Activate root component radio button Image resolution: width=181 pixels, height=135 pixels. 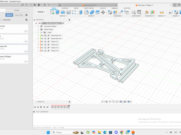tap(63, 23)
